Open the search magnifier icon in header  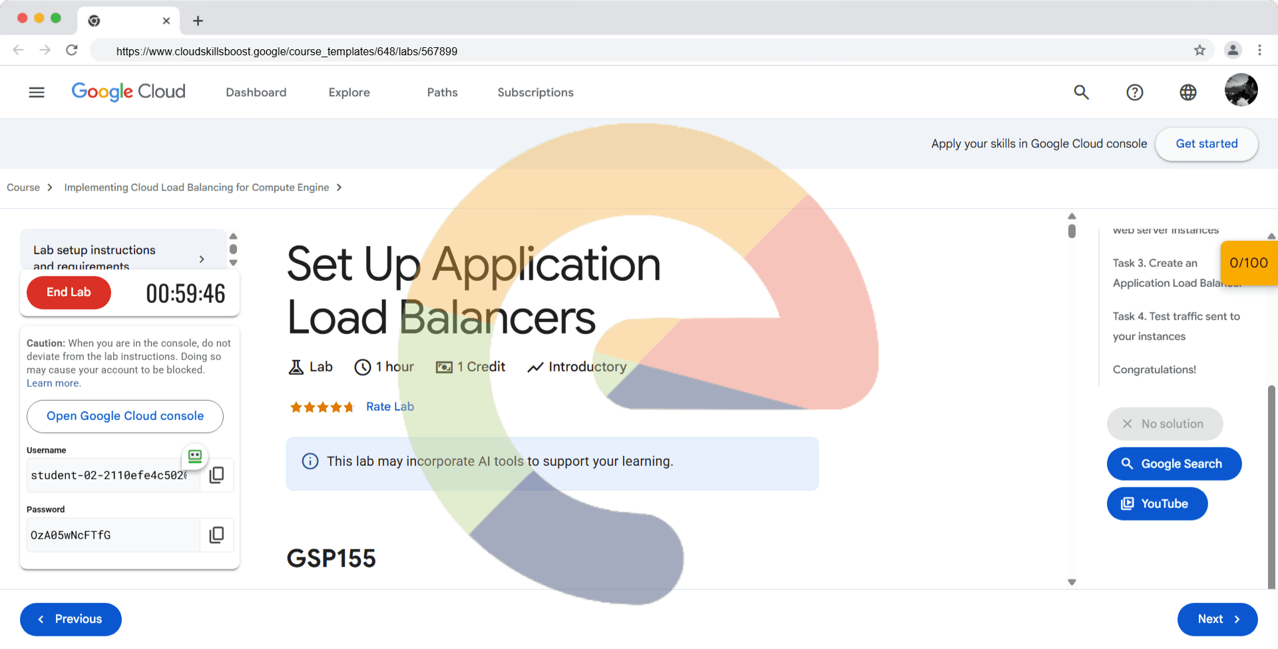point(1082,93)
